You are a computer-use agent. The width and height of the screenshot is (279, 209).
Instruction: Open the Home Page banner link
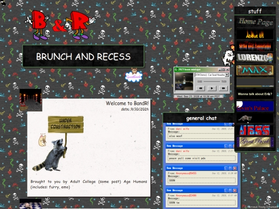coord(255,22)
